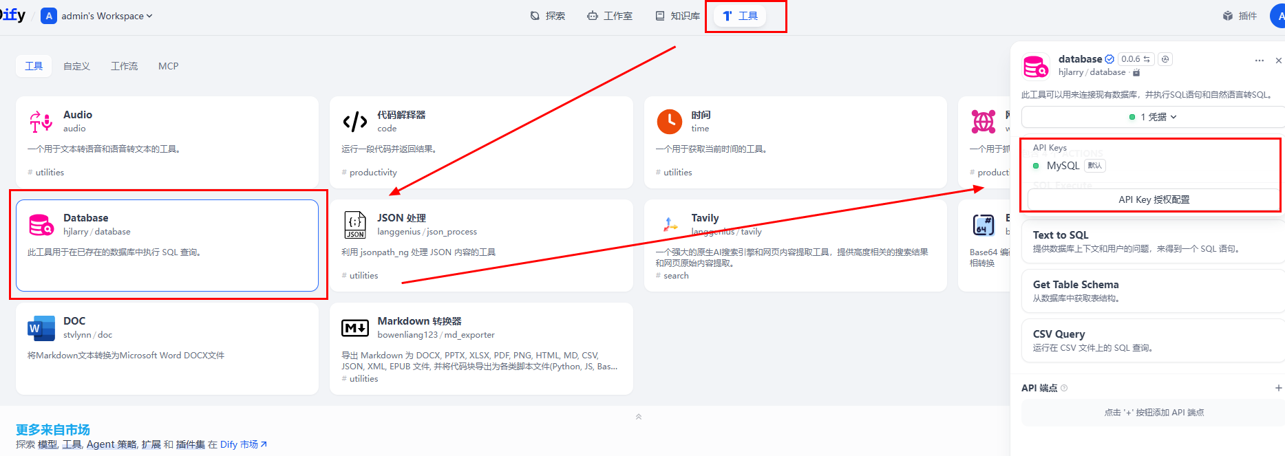Click the 插件 cube icon
The width and height of the screenshot is (1285, 456).
1228,16
